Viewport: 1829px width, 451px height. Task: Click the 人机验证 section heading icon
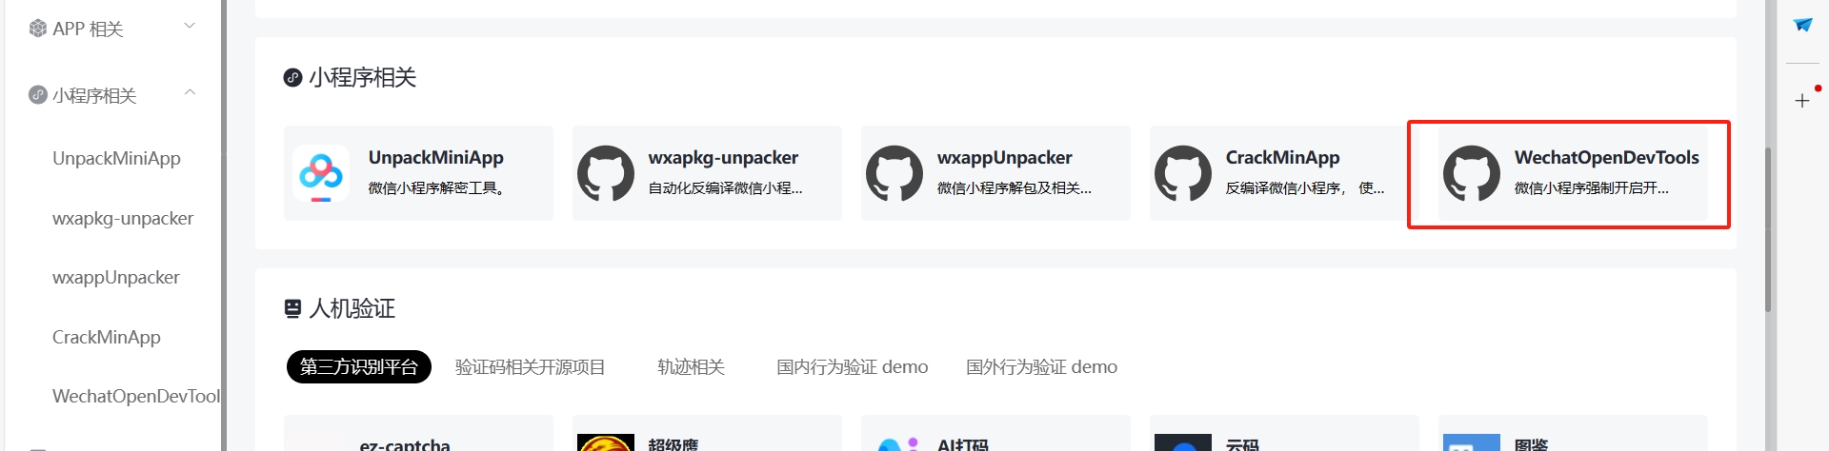(292, 308)
